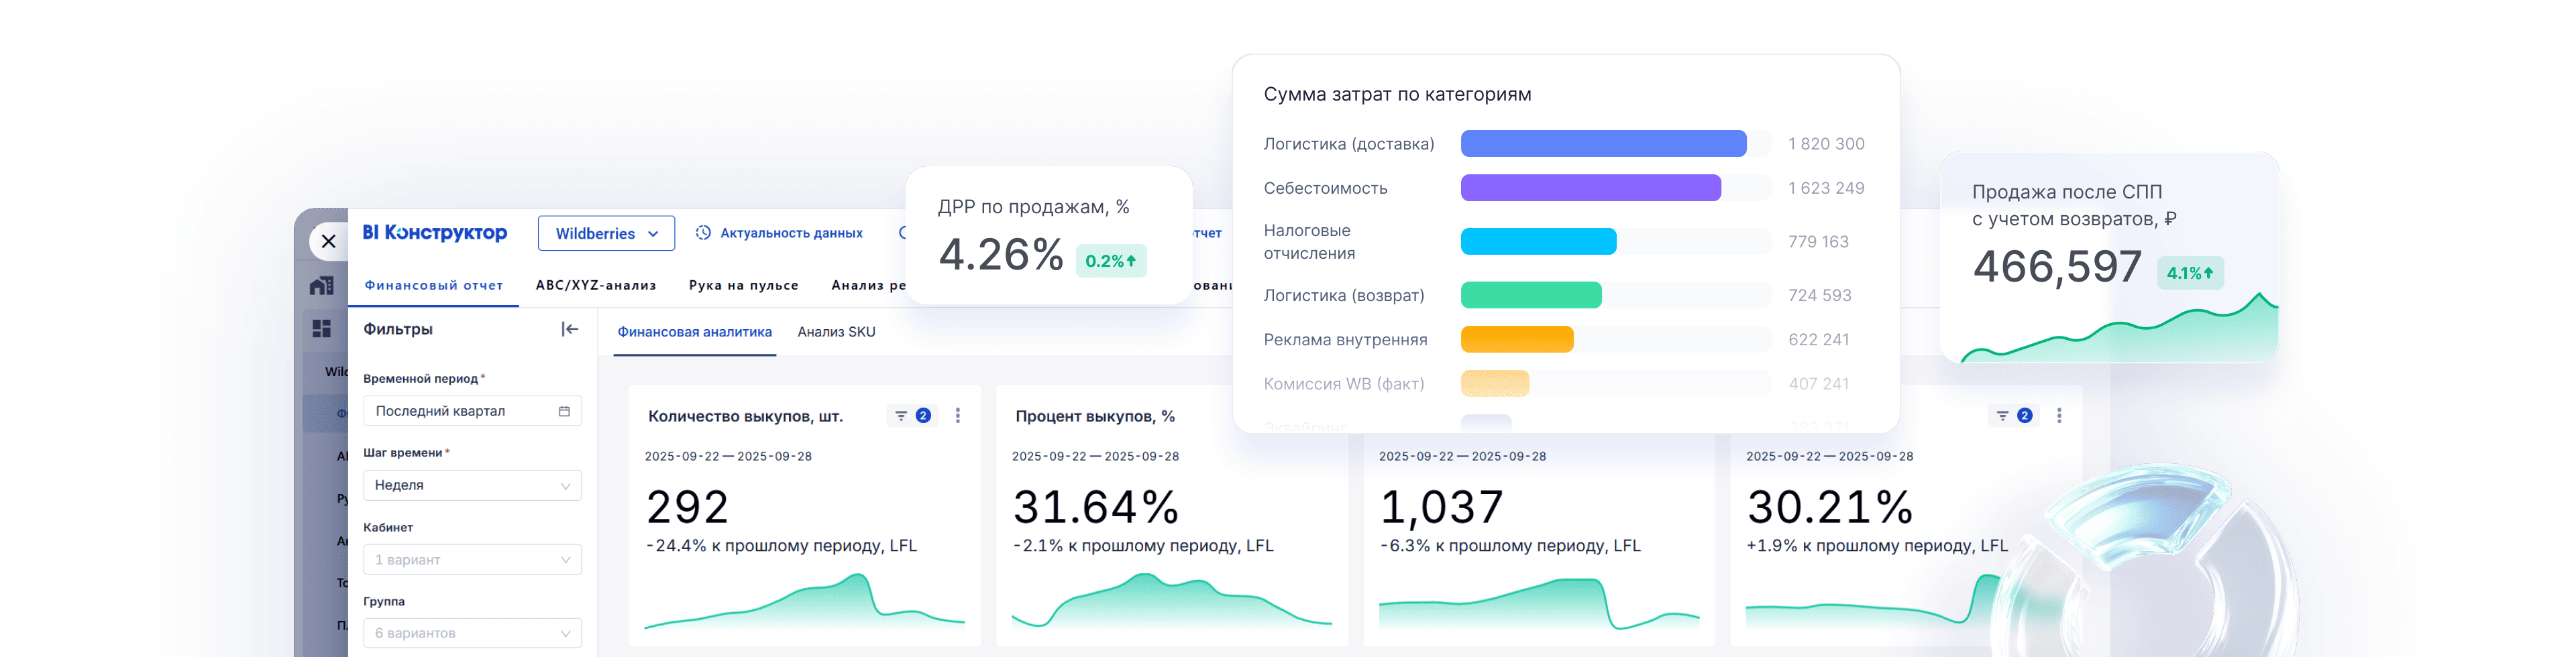Click the X close icon beside BI Конструктор
Screen dimensions: 2576x657
pos(328,241)
